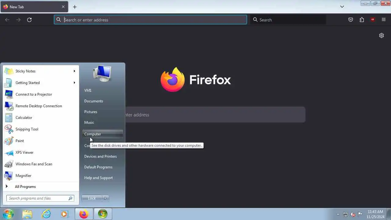Open Save to Pocket button
Image resolution: width=391 pixels, height=220 pixels.
(351, 20)
